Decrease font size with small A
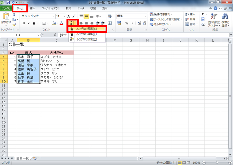 (74, 16)
